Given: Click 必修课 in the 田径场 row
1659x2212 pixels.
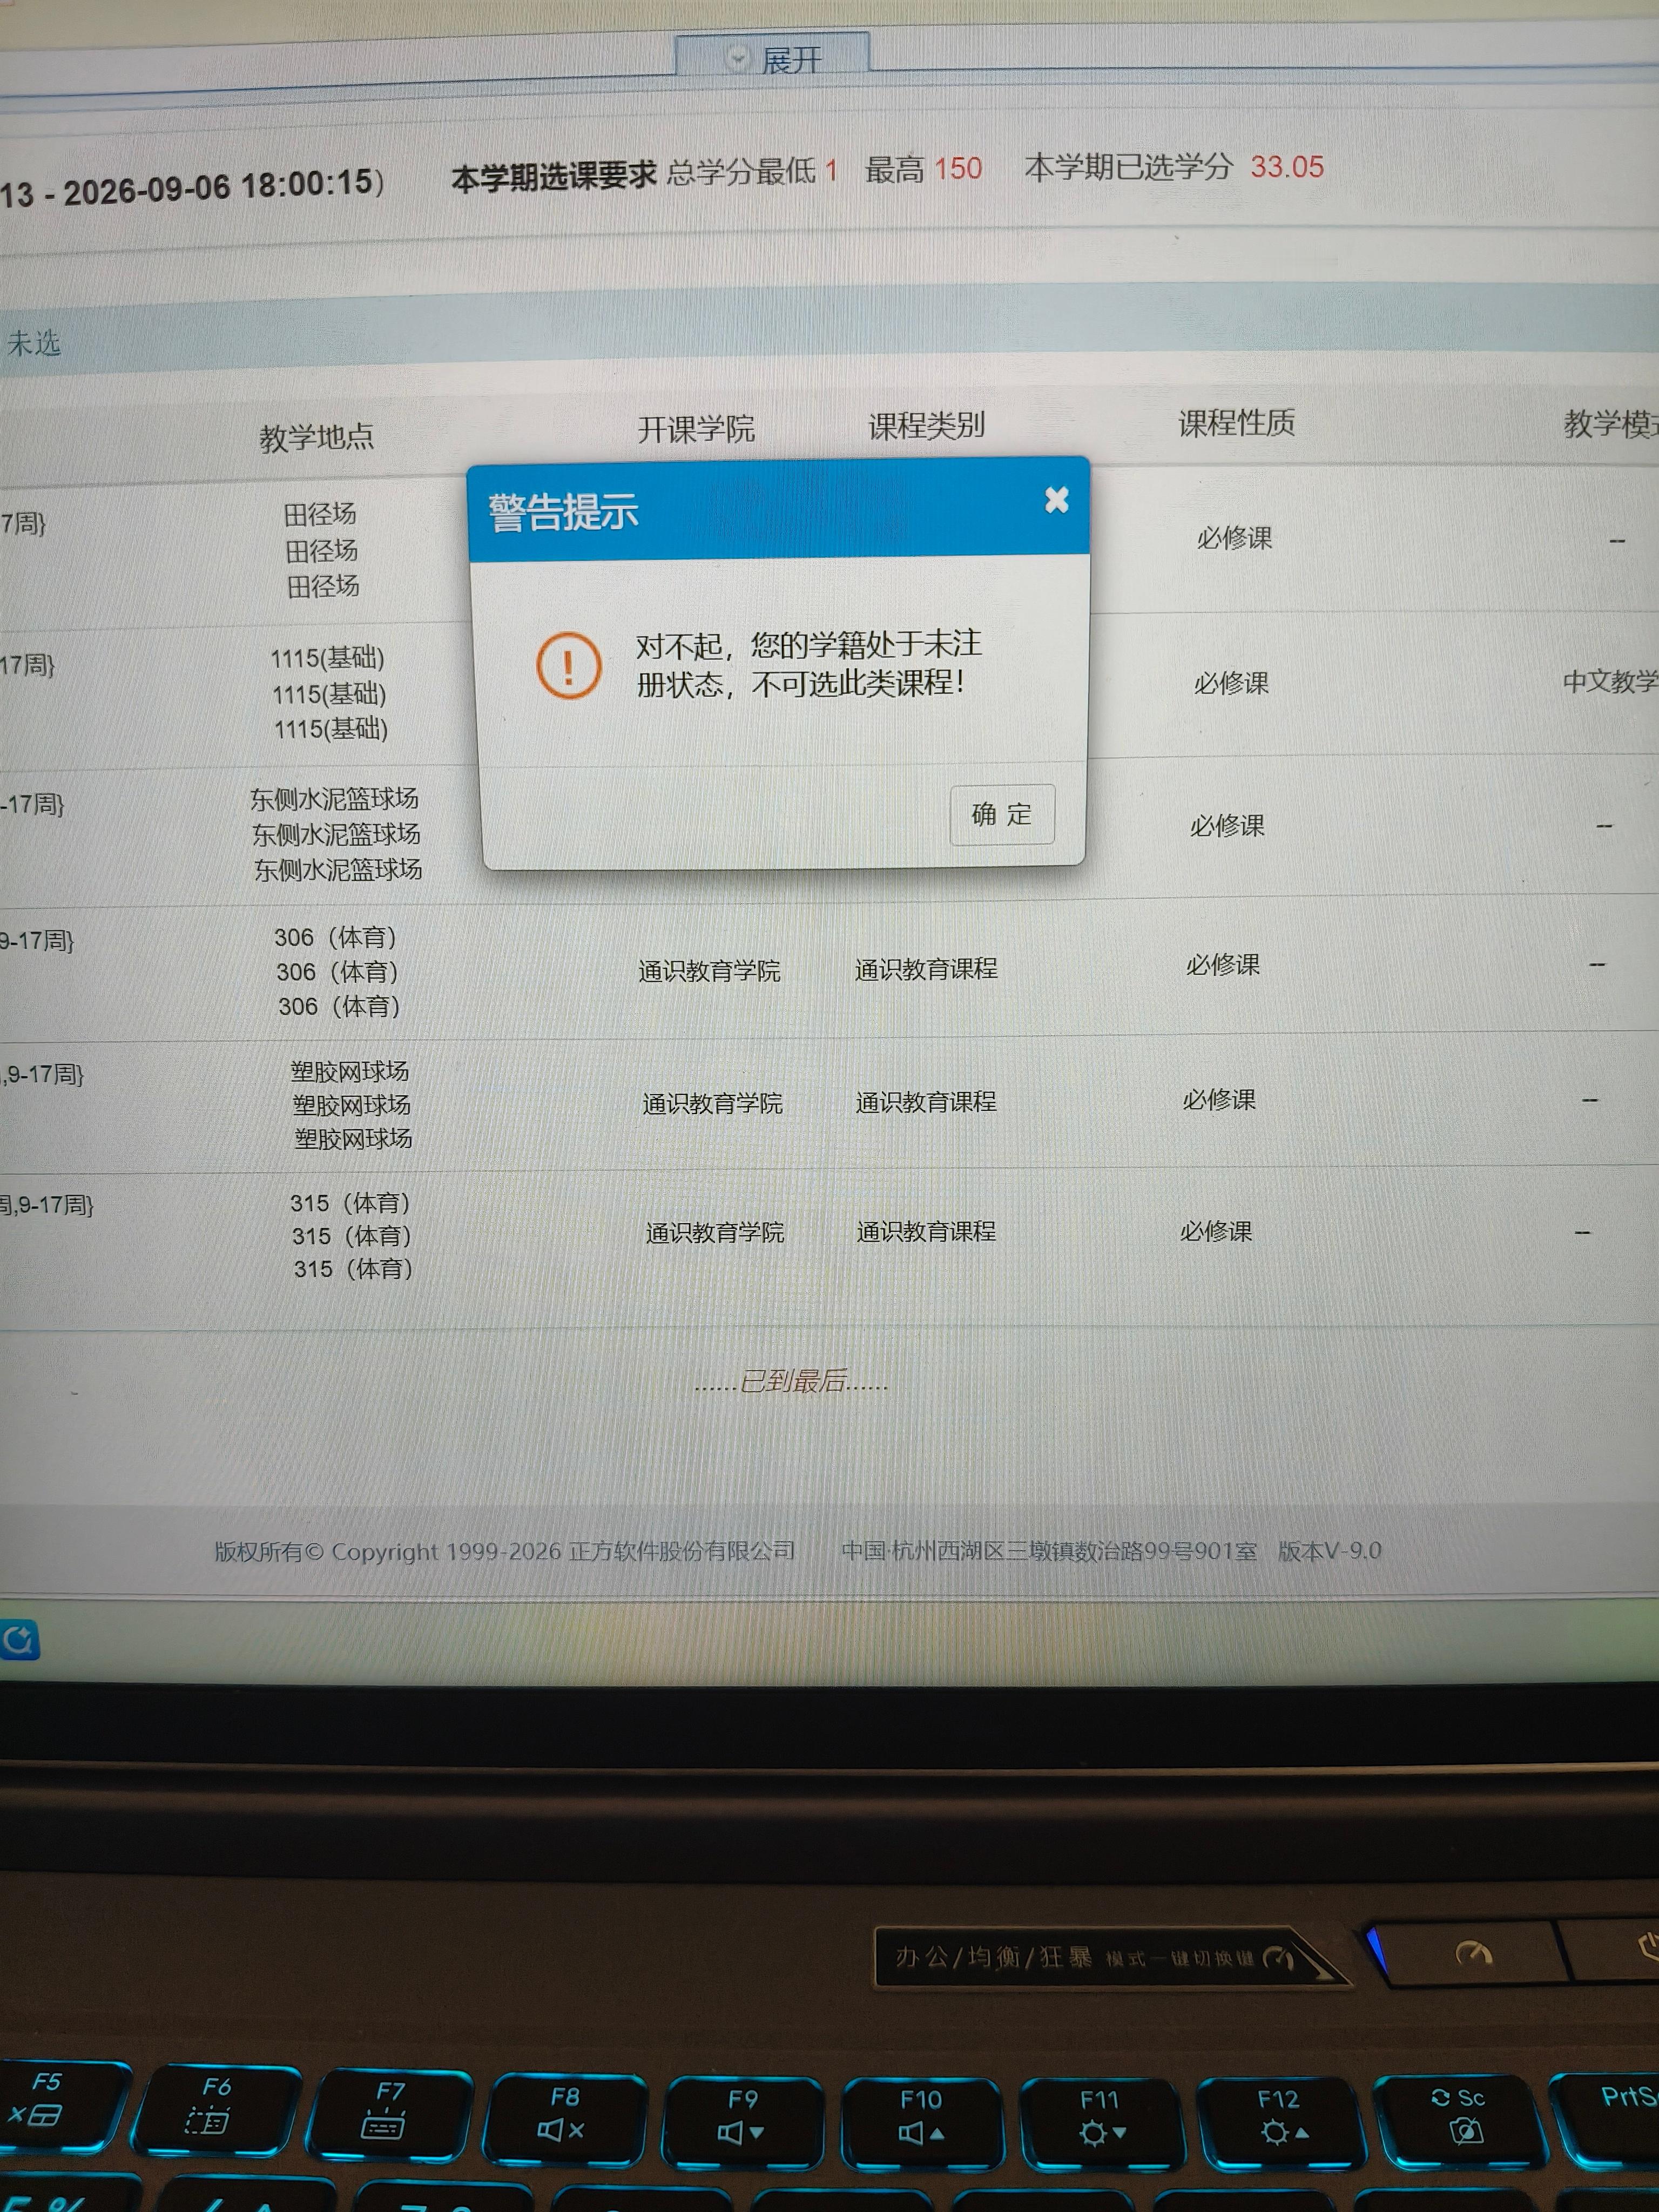Looking at the screenshot, I should click(x=1234, y=538).
